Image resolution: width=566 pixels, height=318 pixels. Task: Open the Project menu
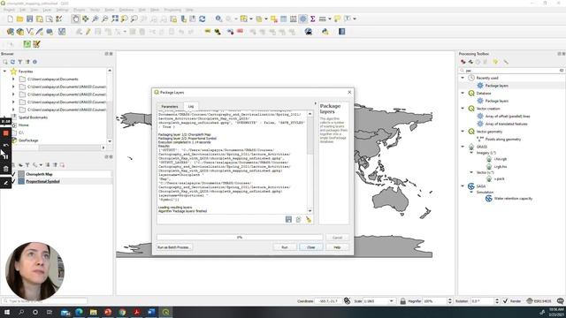(x=9, y=10)
